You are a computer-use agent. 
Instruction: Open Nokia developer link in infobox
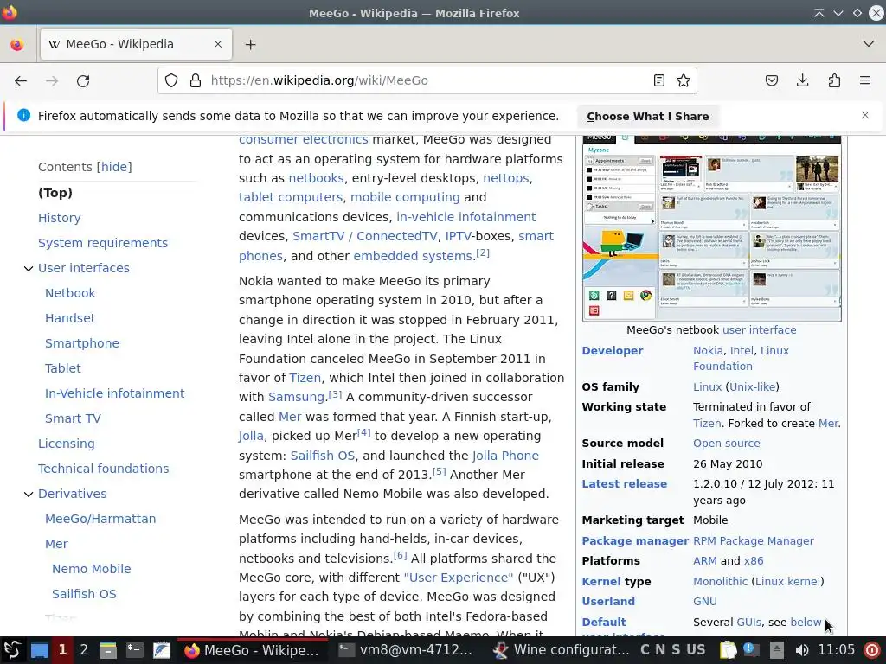point(708,351)
